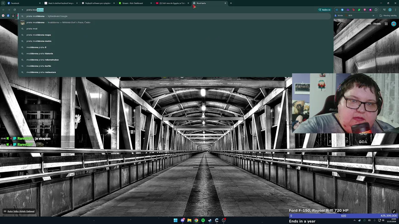Screen dimensions: 399x224
Task: Open Google account avatar on page
Action: pyautogui.click(x=394, y=24)
